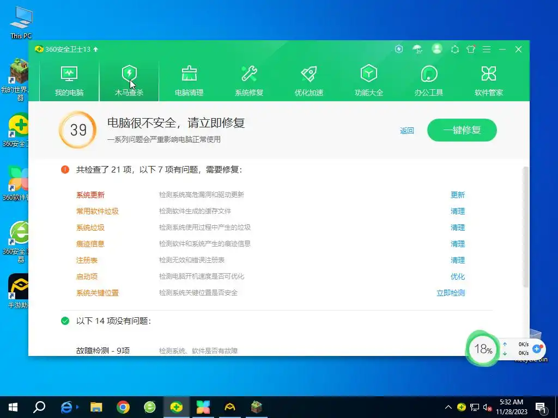Screen dimensions: 558x418
Task: Open 手游助手 desktop shortcut
Action: click(18, 291)
